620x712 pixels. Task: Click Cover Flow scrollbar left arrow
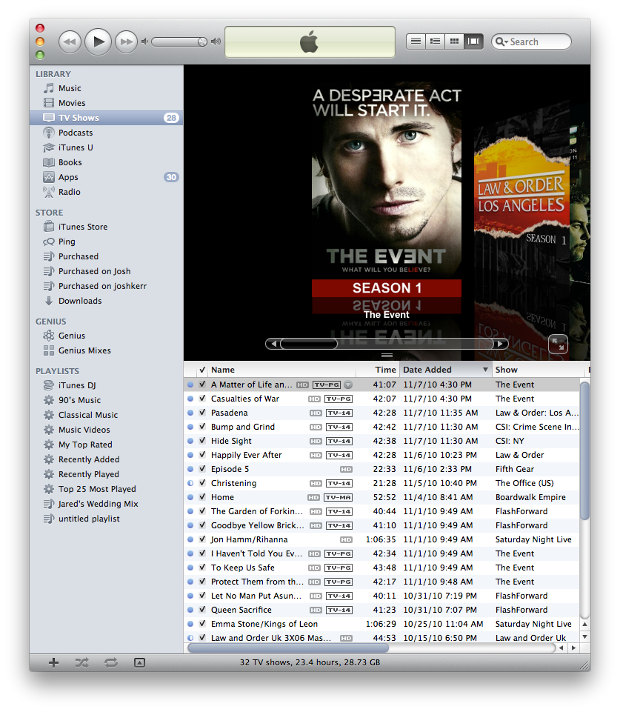(273, 344)
